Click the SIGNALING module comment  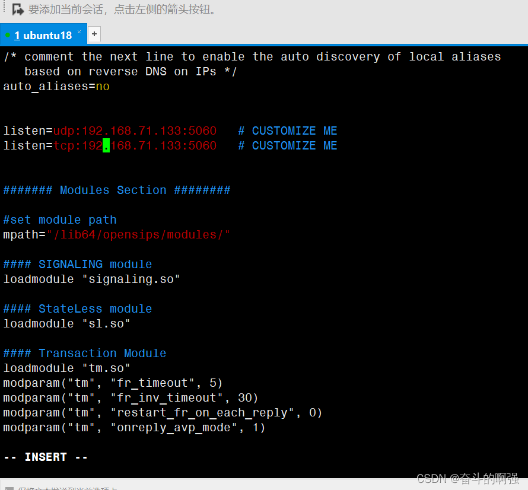[x=77, y=264]
